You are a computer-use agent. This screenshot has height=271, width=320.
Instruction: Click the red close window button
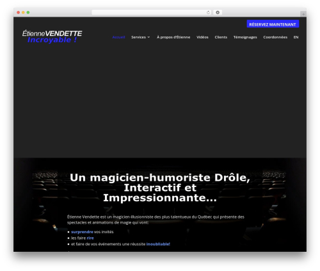pos(19,12)
